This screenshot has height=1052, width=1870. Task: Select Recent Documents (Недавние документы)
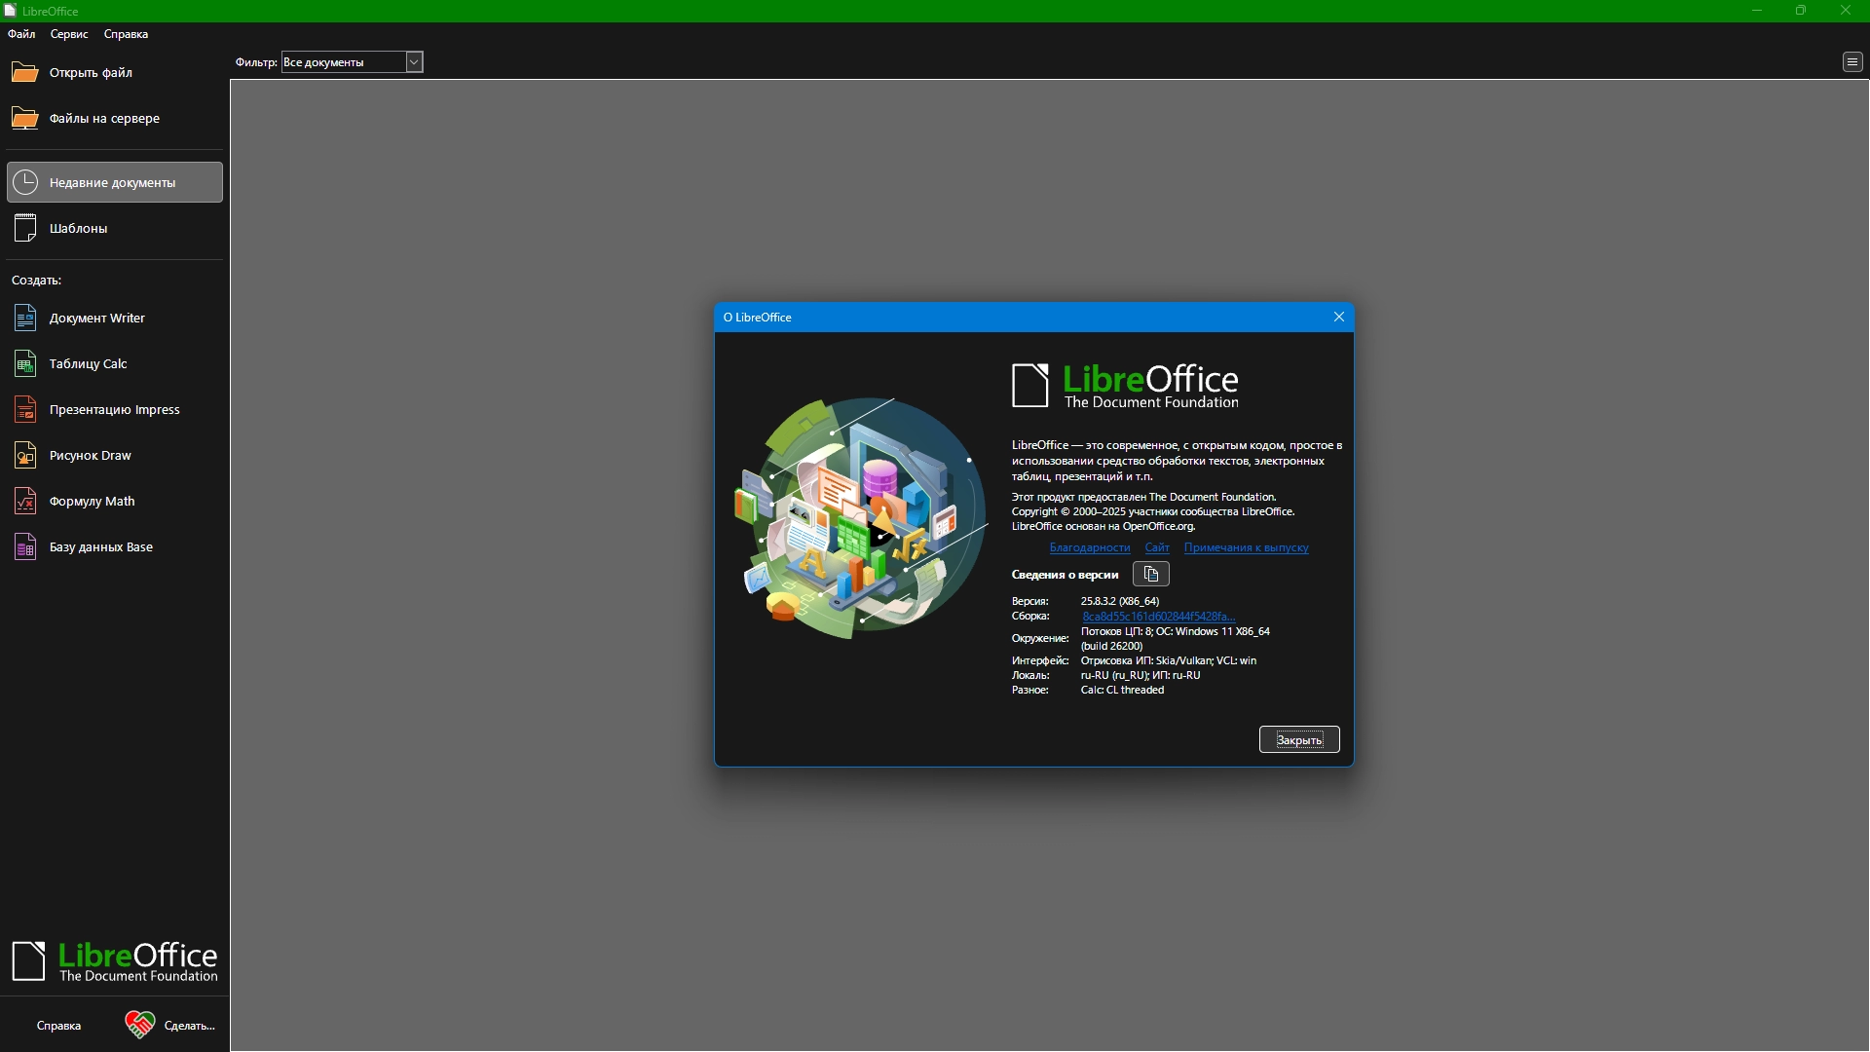(x=114, y=183)
